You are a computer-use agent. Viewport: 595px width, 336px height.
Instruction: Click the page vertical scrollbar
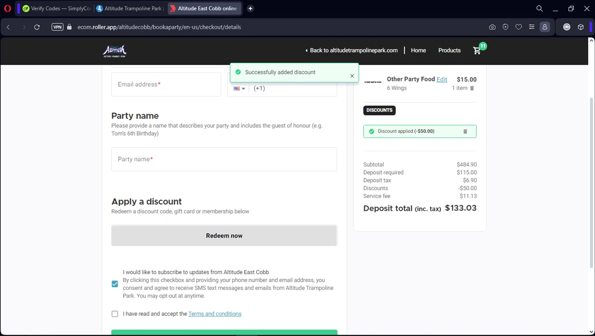(591, 183)
